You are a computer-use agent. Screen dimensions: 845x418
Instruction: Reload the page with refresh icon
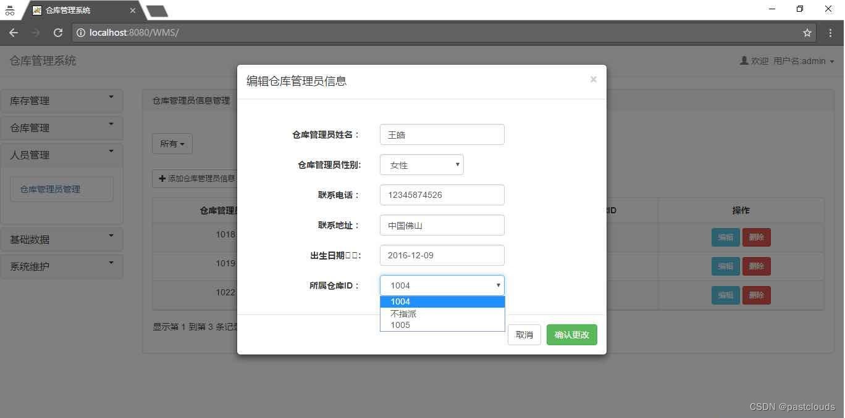tap(58, 33)
